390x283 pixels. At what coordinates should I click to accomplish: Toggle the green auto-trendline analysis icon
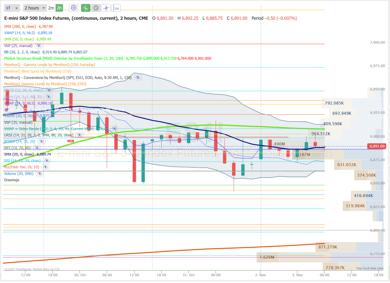click(85, 8)
